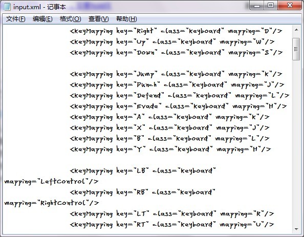The image size is (304, 237).
Task: Click the Notepad icon in the title bar
Action: pyautogui.click(x=7, y=7)
